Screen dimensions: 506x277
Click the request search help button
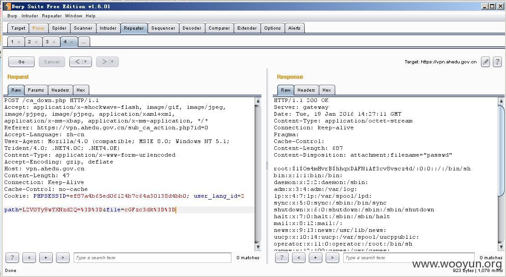[12, 257]
